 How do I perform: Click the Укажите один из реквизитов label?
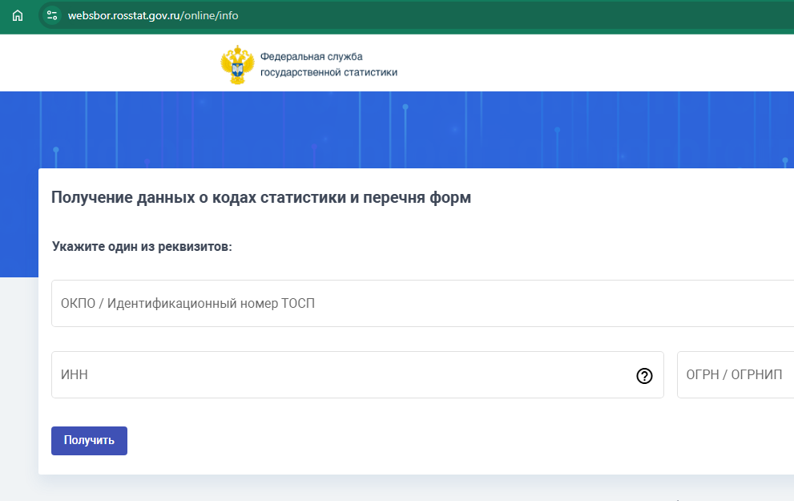(x=140, y=247)
